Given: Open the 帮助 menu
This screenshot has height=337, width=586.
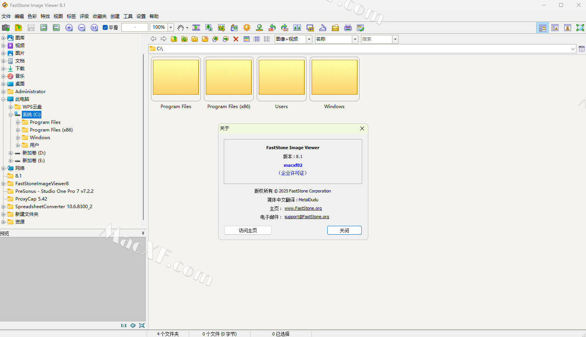Looking at the screenshot, I should (154, 16).
